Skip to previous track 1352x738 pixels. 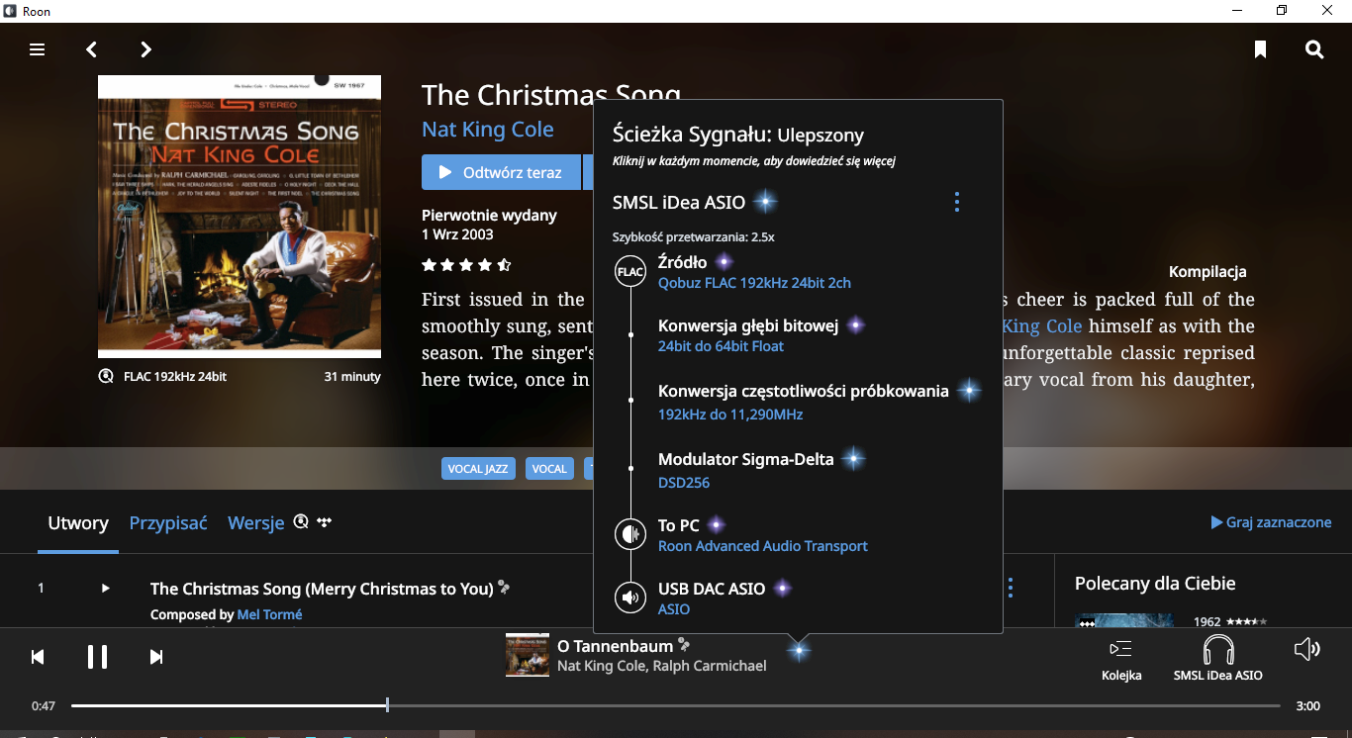point(38,657)
